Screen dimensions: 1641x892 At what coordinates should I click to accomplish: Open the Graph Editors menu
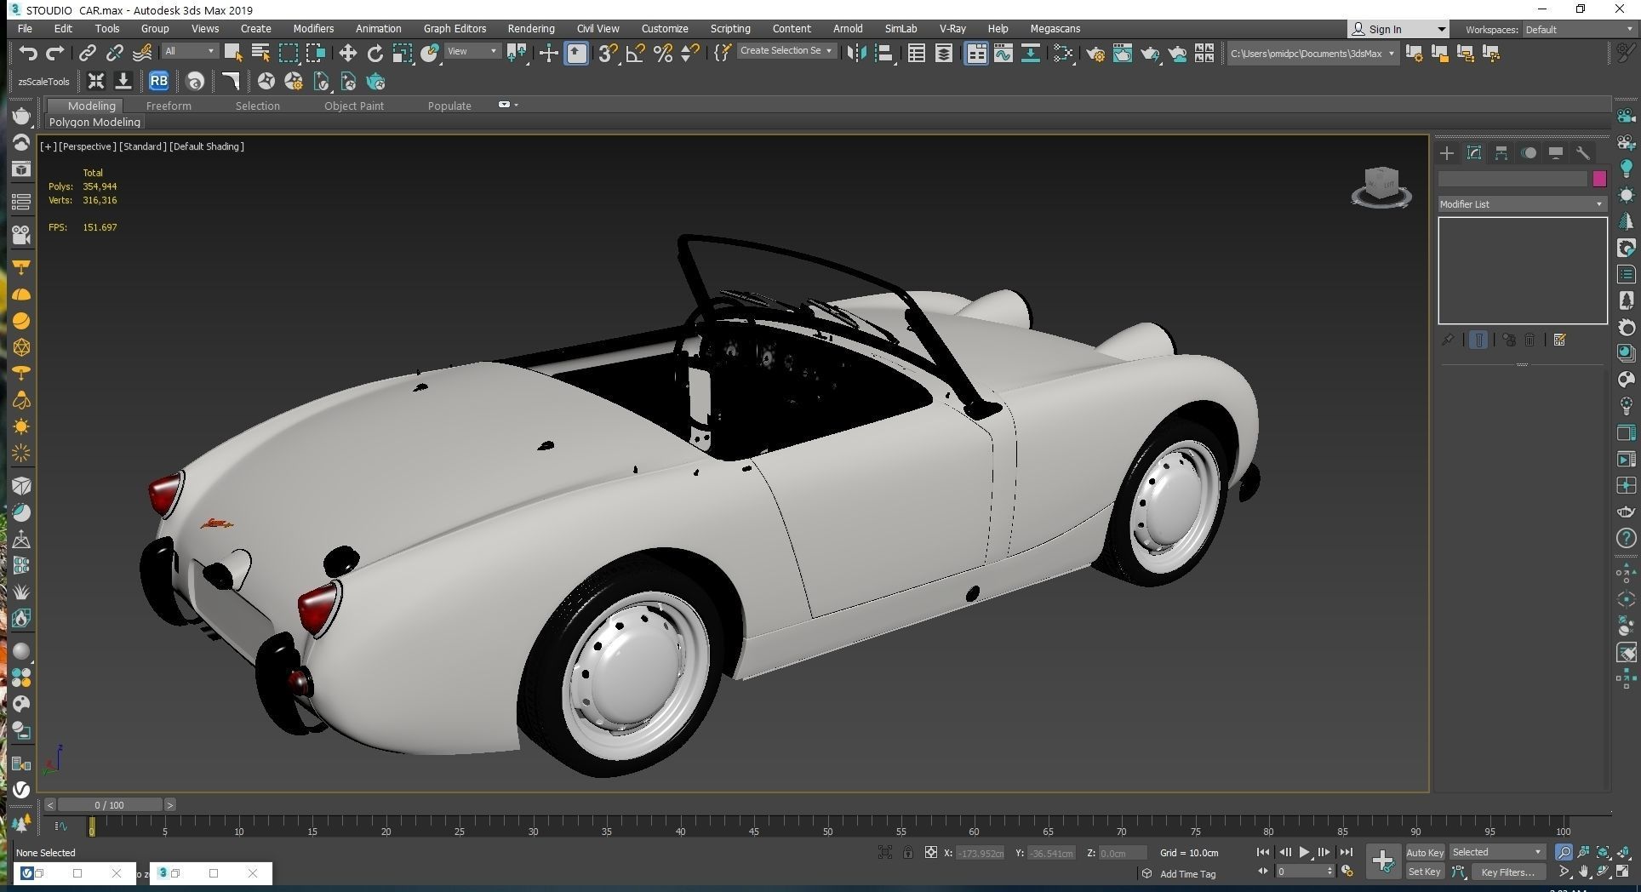coord(455,28)
